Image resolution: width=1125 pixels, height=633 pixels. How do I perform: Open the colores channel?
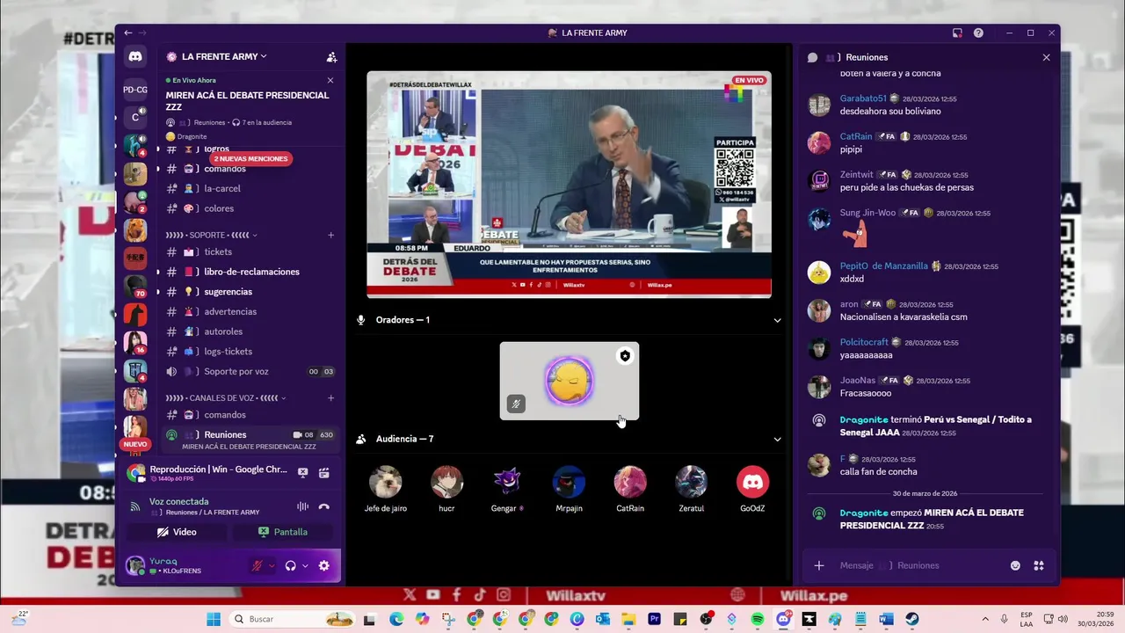pos(250,208)
